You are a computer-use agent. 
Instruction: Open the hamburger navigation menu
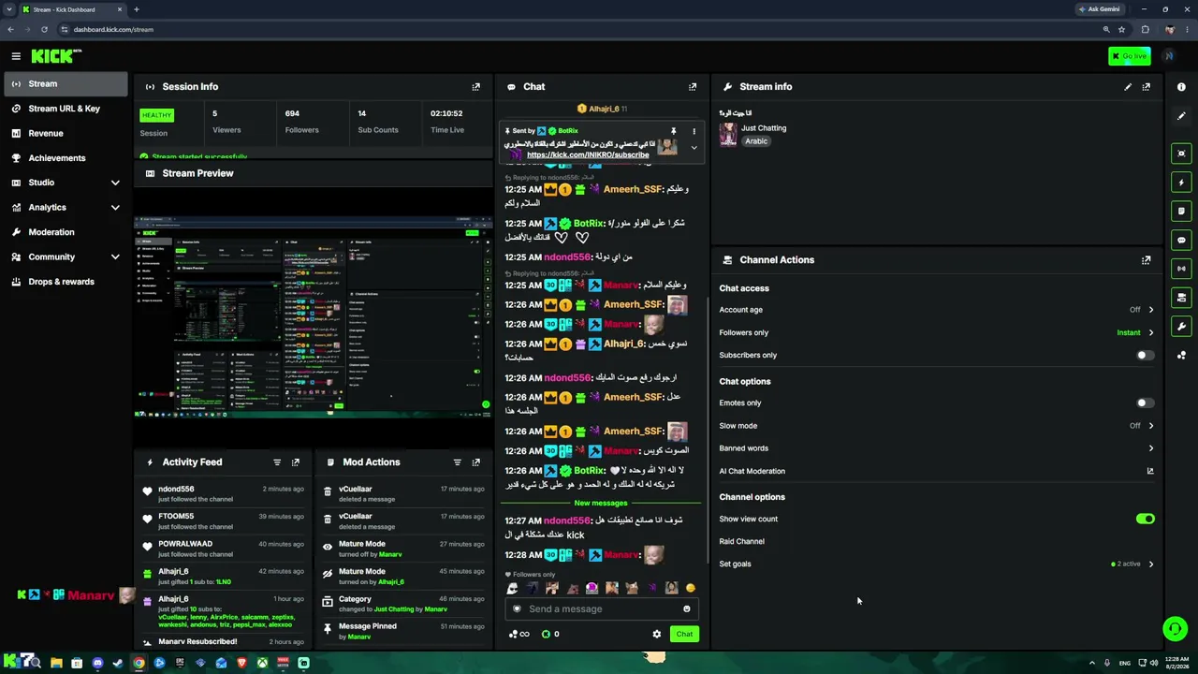pyautogui.click(x=16, y=56)
